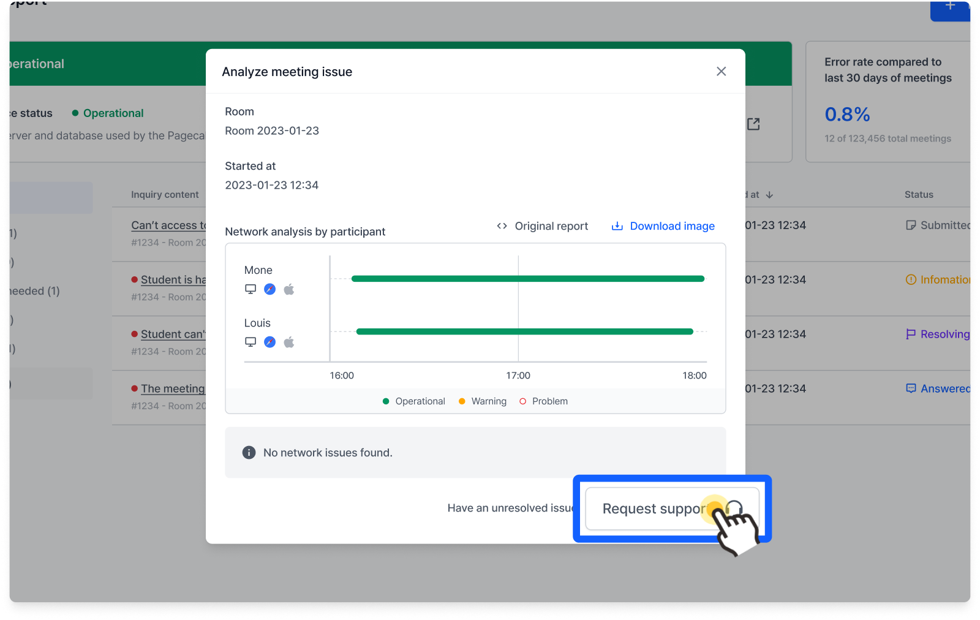Click the Request support button
This screenshot has height=620, width=980.
coord(672,508)
